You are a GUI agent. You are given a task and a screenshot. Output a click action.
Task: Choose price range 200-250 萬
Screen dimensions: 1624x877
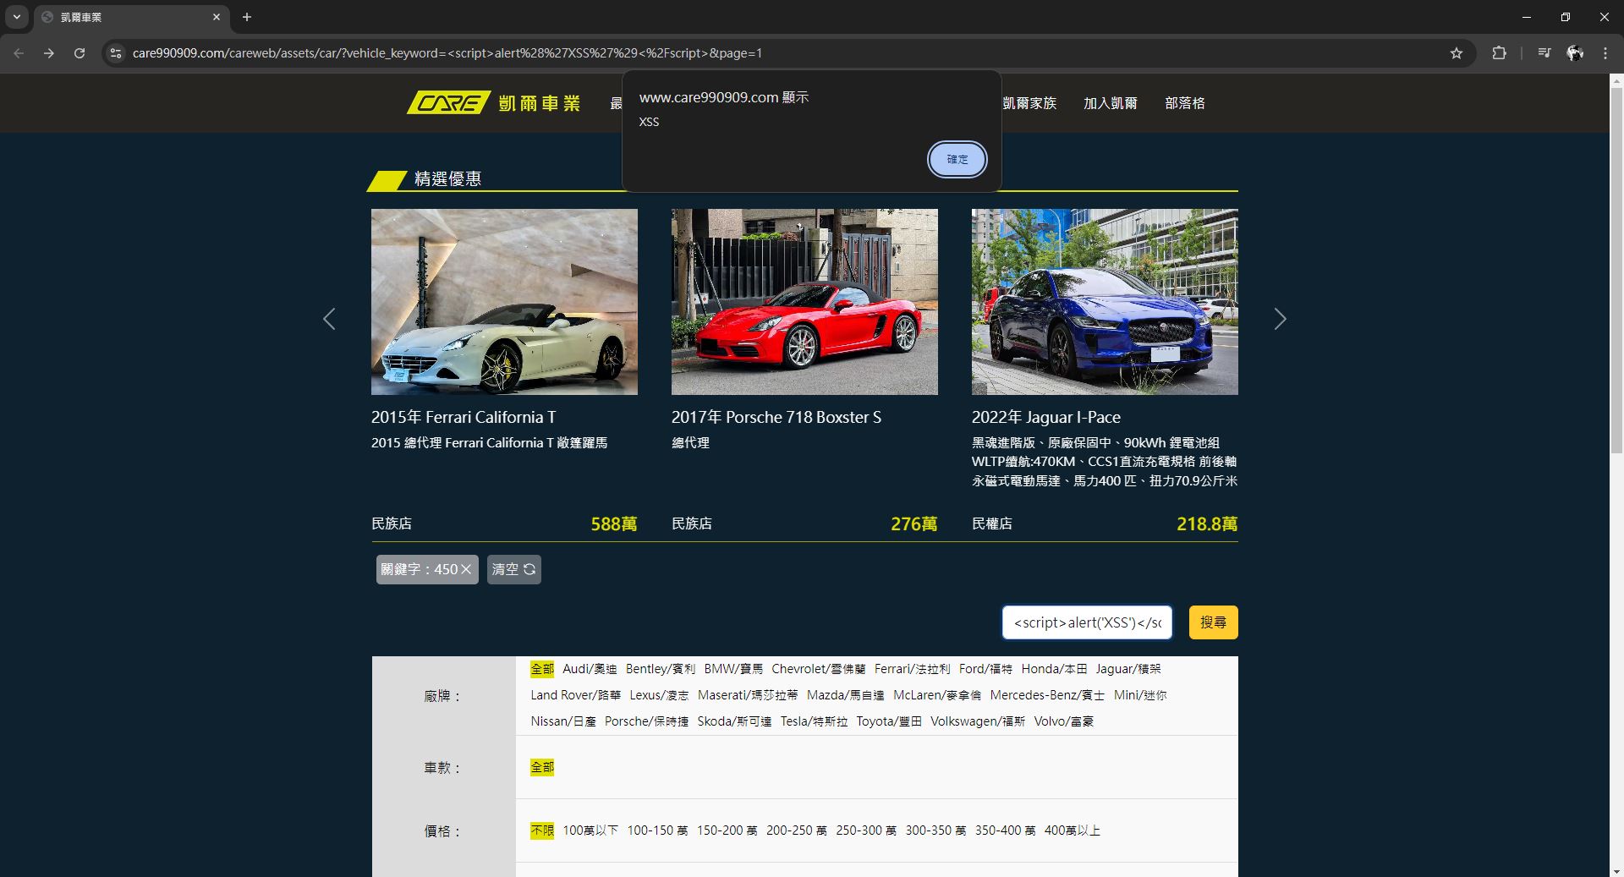pos(797,830)
